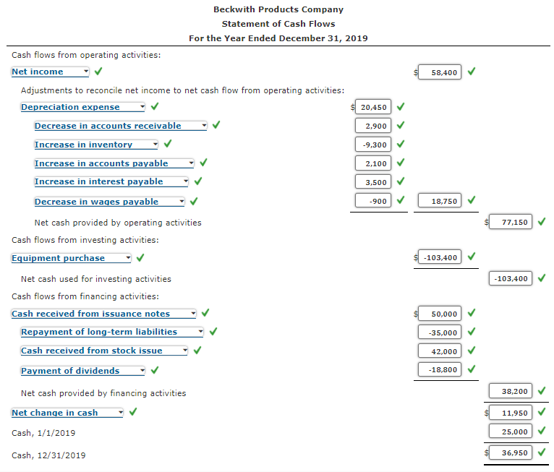Click 'Statement of Cash Flows' title

click(278, 24)
